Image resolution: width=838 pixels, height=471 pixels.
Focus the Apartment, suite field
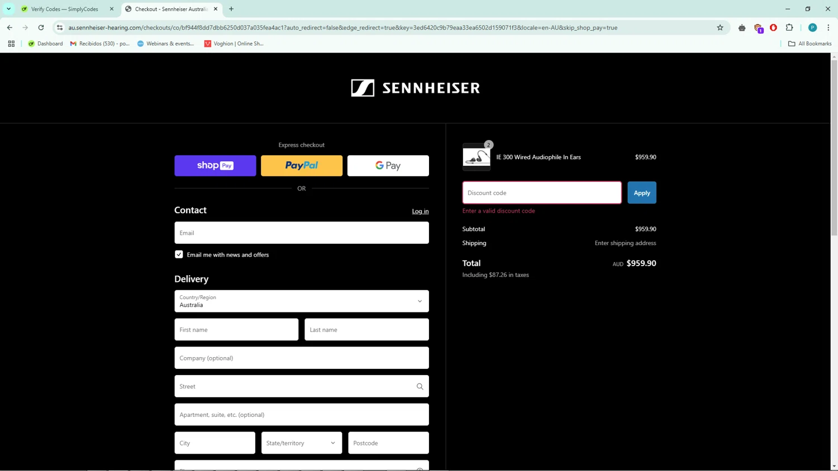coord(302,415)
